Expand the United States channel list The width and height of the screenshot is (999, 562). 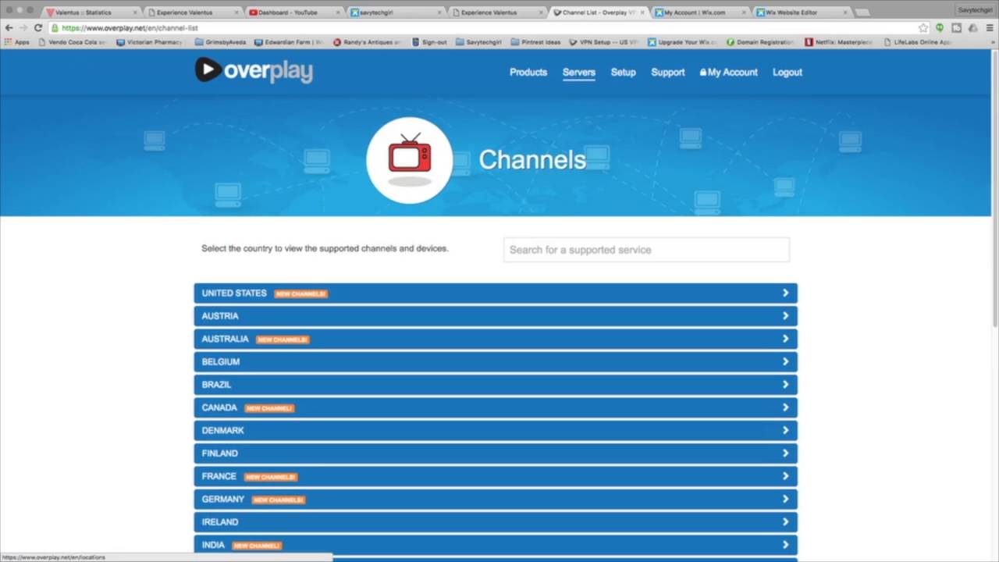(x=496, y=293)
